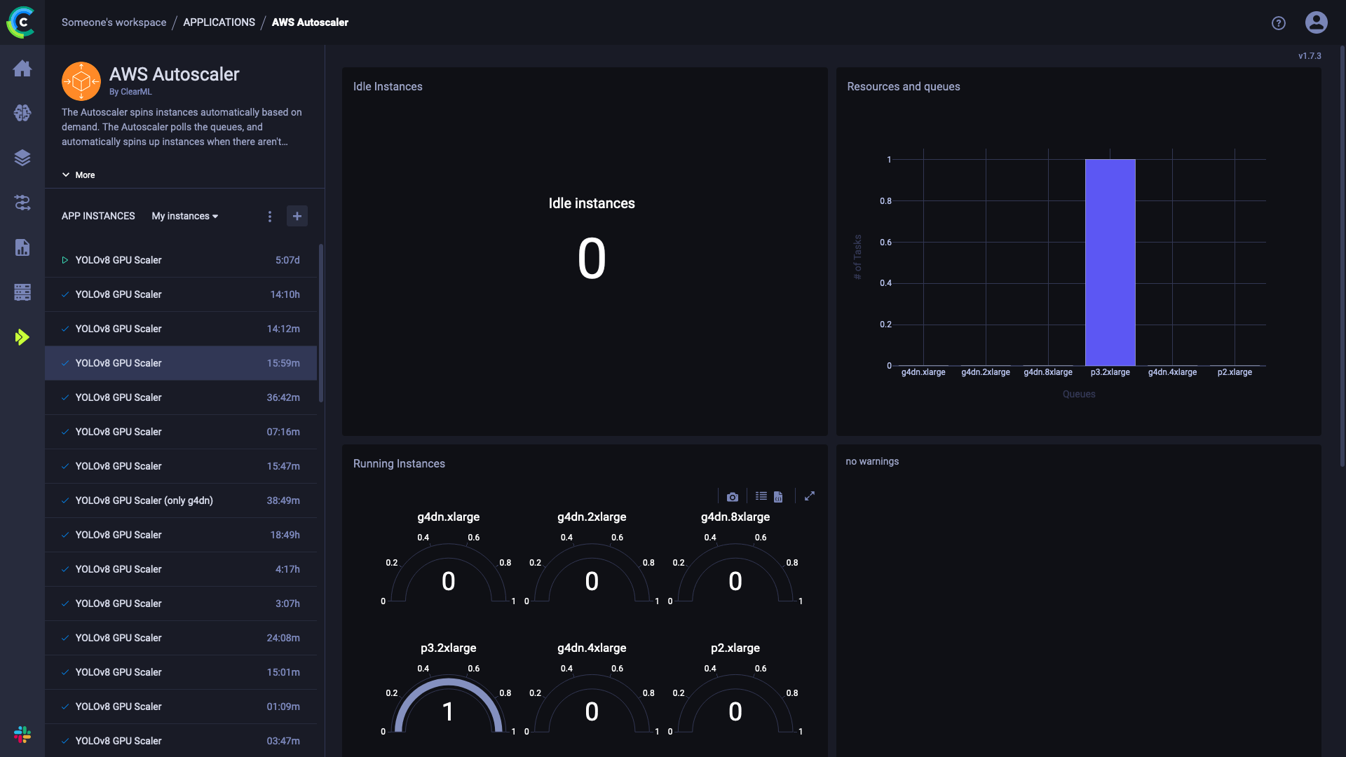
Task: Click the g4dn.8xlarge gauge value
Action: (x=735, y=582)
